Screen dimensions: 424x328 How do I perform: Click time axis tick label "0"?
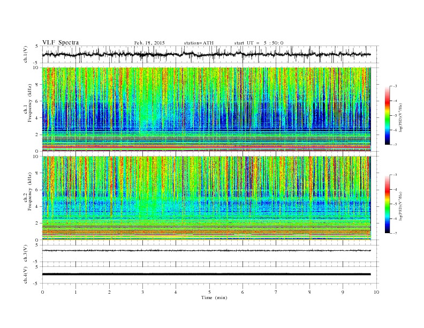42,292
